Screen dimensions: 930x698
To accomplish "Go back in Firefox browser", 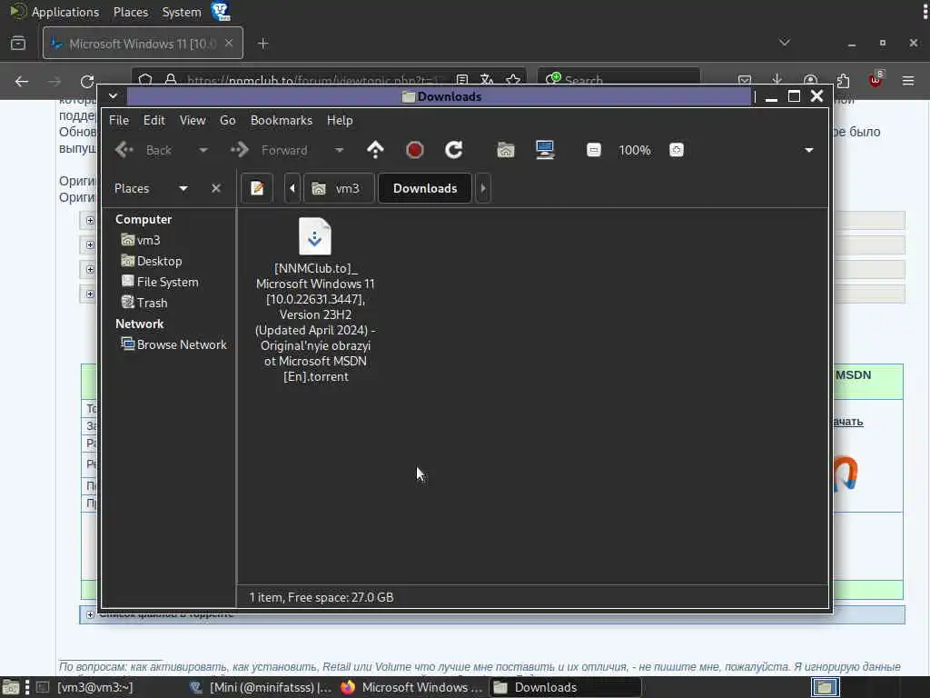I will pyautogui.click(x=22, y=81).
